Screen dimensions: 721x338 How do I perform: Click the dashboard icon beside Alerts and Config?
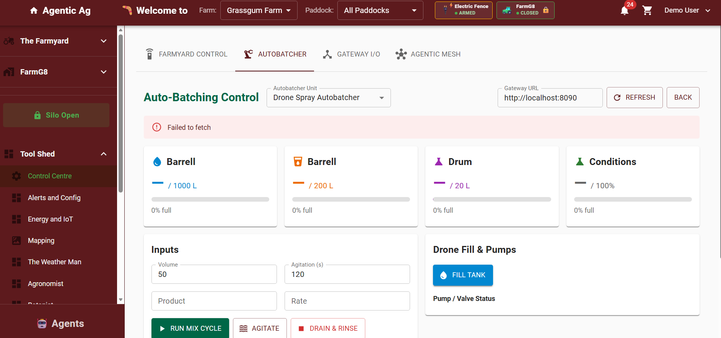[x=16, y=198]
